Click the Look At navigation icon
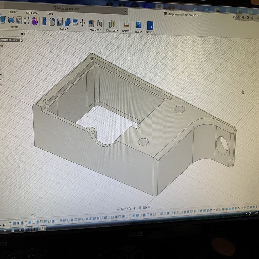259x259 pixels. tap(122, 209)
